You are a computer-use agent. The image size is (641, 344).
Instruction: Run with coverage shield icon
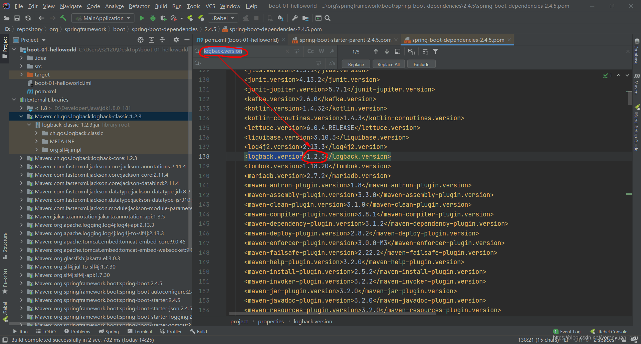click(x=163, y=18)
